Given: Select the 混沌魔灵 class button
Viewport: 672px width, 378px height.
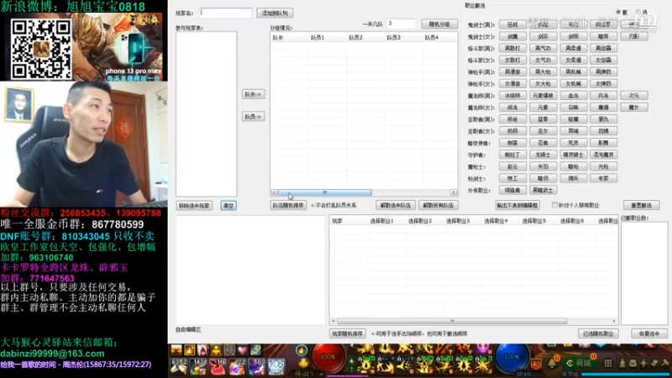Looking at the screenshot, I should pos(603,155).
